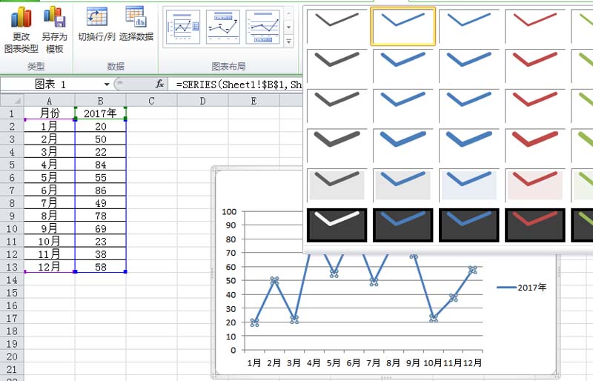This screenshot has width=593, height=381.
Task: Pick the red line style on dark background
Action: point(535,225)
